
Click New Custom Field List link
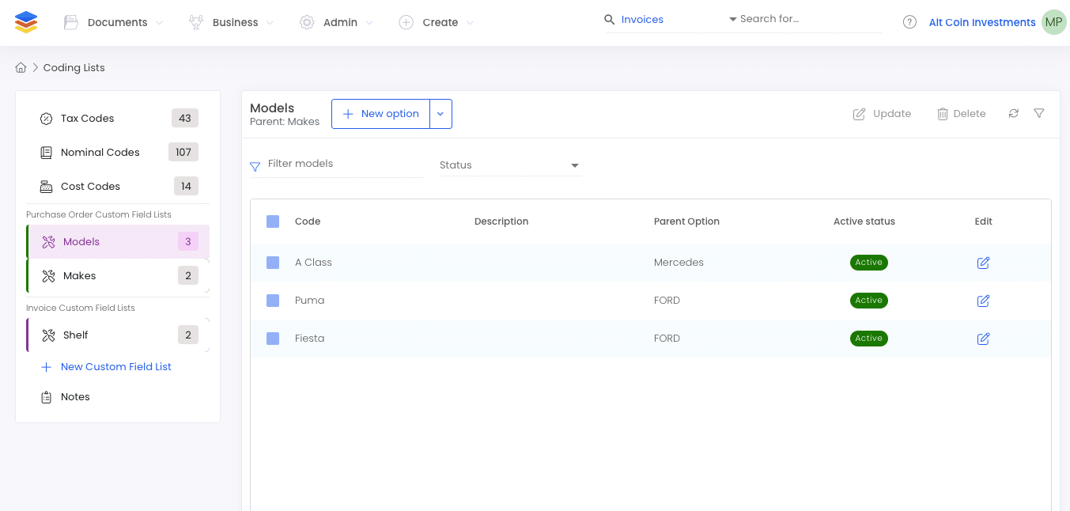116,367
